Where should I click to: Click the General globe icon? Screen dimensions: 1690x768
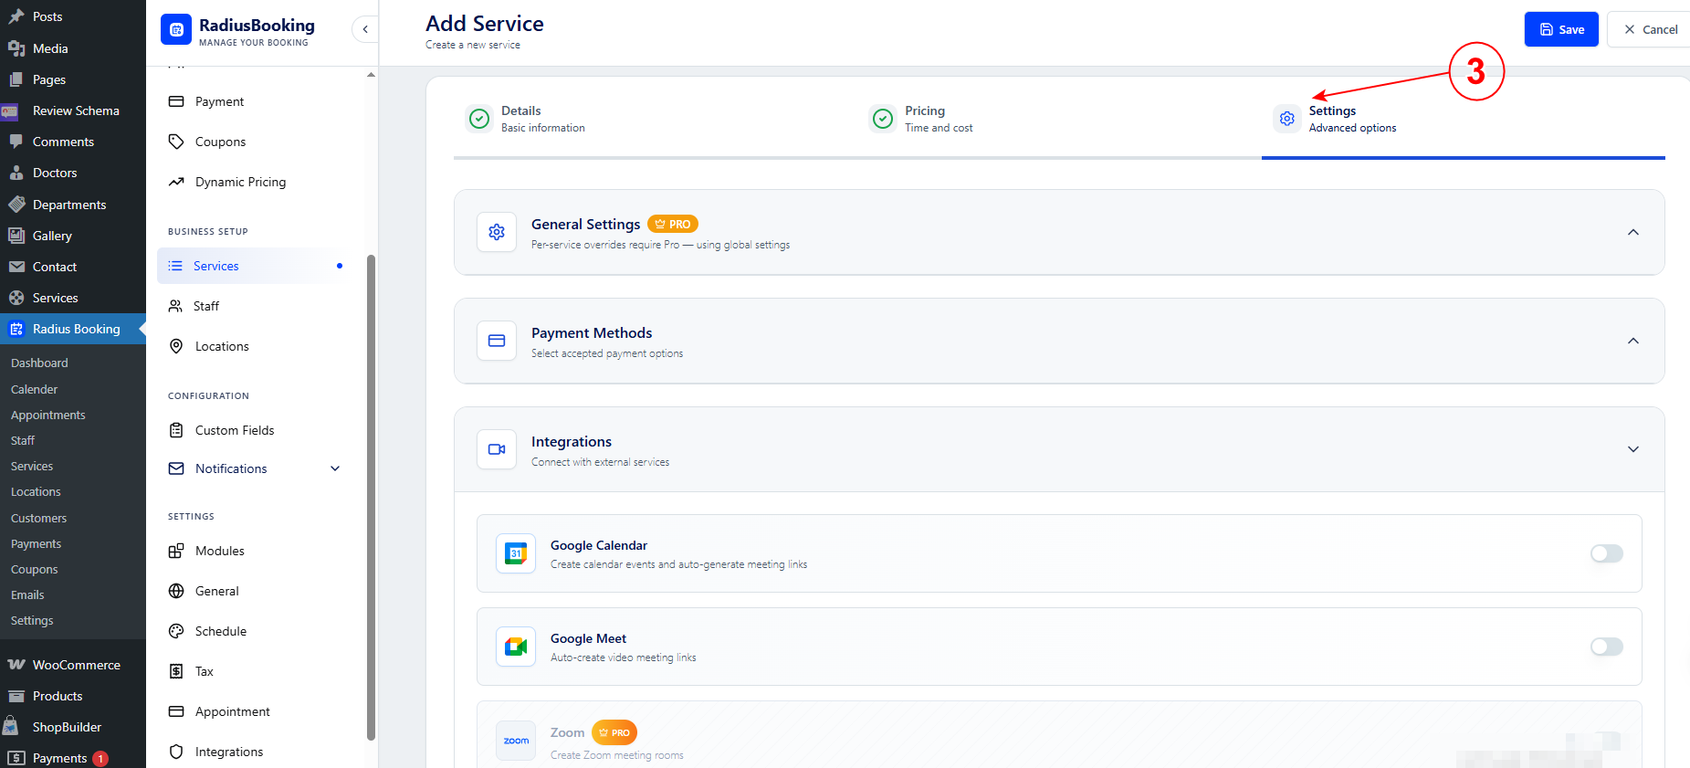point(176,591)
